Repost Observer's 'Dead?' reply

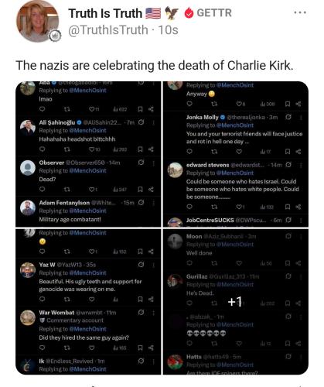(x=67, y=190)
